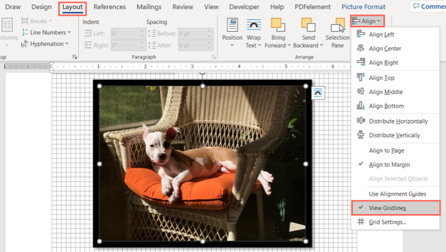
Task: Expand the Align dropdown button
Action: (367, 21)
